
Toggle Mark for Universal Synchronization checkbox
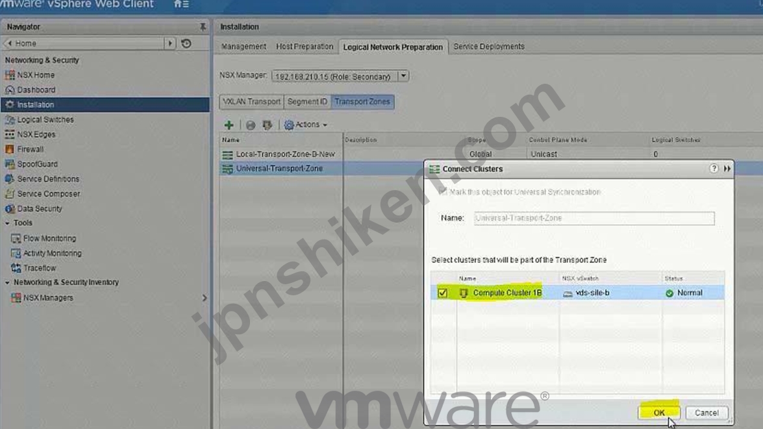442,191
